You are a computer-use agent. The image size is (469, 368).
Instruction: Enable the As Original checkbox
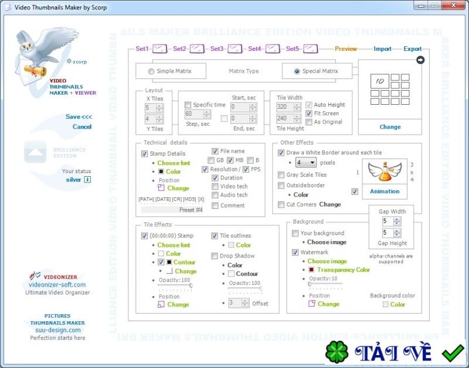point(309,122)
